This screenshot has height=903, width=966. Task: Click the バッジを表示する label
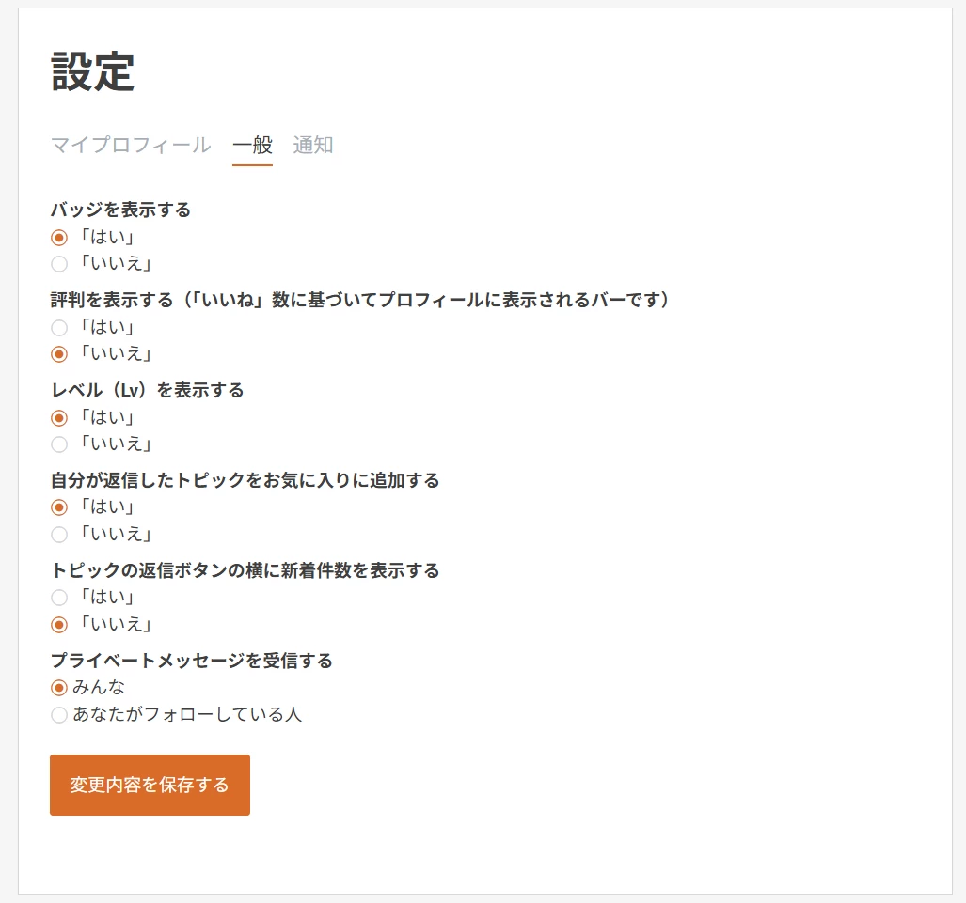click(120, 210)
